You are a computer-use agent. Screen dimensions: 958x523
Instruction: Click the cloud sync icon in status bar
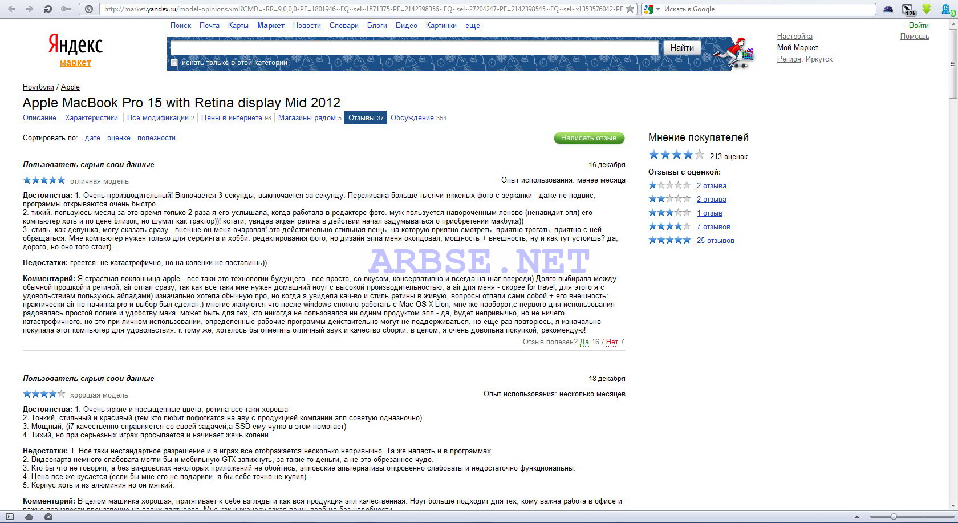point(29,517)
